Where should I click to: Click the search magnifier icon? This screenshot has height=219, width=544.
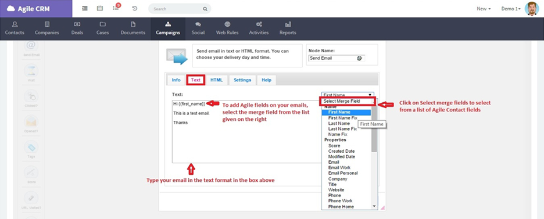pos(205,9)
